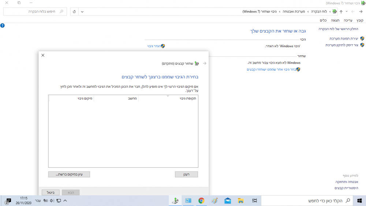Click the search magnifier in control panel search
366x206 pixels.
[x=61, y=11]
